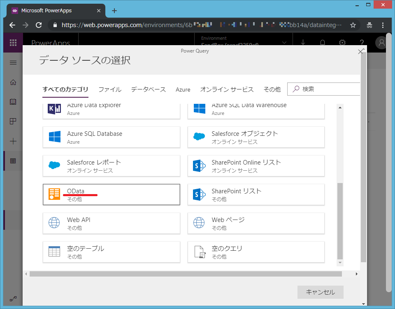Viewport: 395px width, 309px height.
Task: Open the Data table icon in sidebar
Action: tap(13, 161)
